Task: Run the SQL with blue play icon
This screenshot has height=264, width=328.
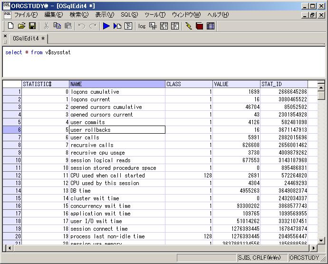Action: click(x=106, y=26)
